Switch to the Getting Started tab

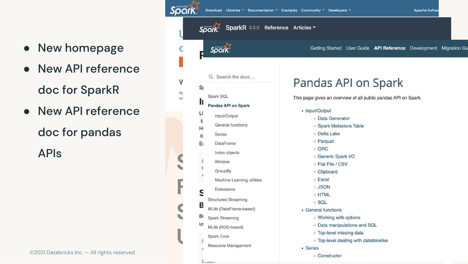point(326,48)
